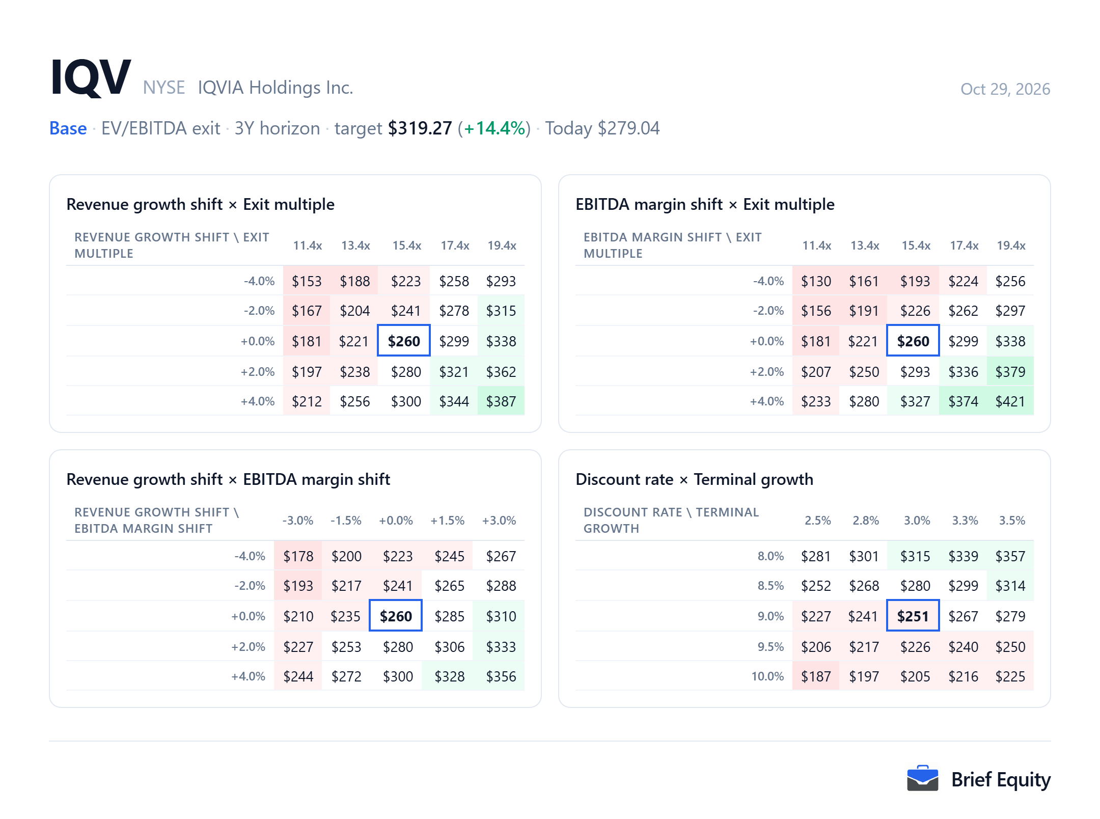Click the $387 cell in the top-left table
Screen dimensions: 1100x819
501,401
